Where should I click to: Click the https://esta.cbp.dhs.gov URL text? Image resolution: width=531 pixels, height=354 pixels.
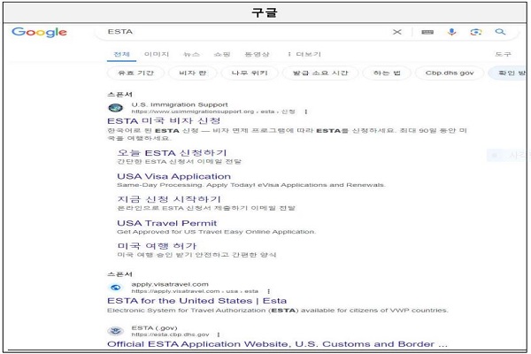170,335
